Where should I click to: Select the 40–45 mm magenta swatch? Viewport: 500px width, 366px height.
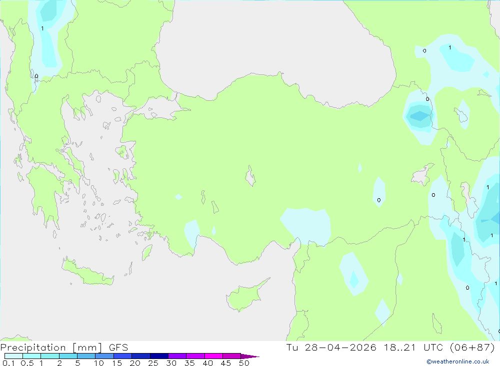(213, 356)
